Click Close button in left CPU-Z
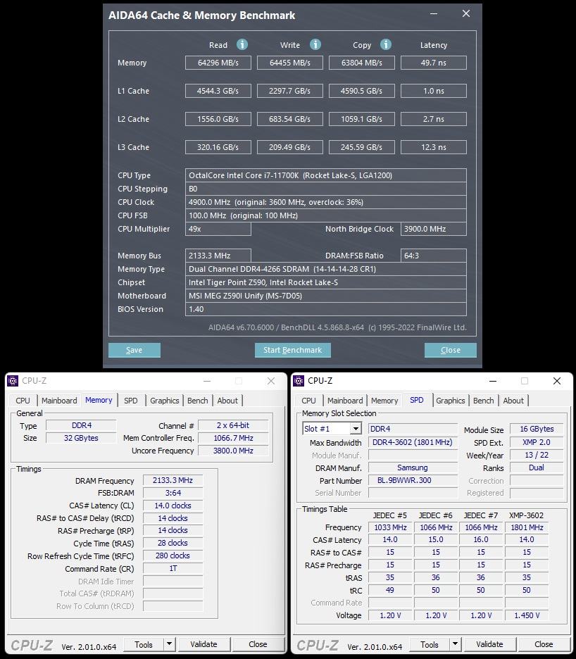The image size is (576, 659). (x=258, y=644)
